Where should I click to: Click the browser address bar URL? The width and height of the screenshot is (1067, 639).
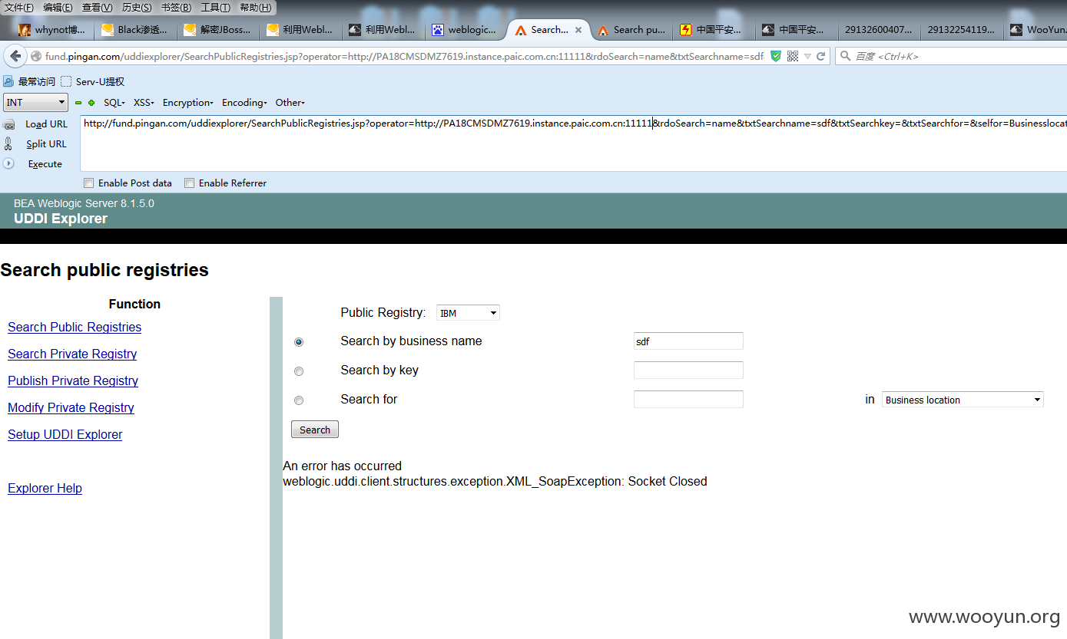[404, 56]
